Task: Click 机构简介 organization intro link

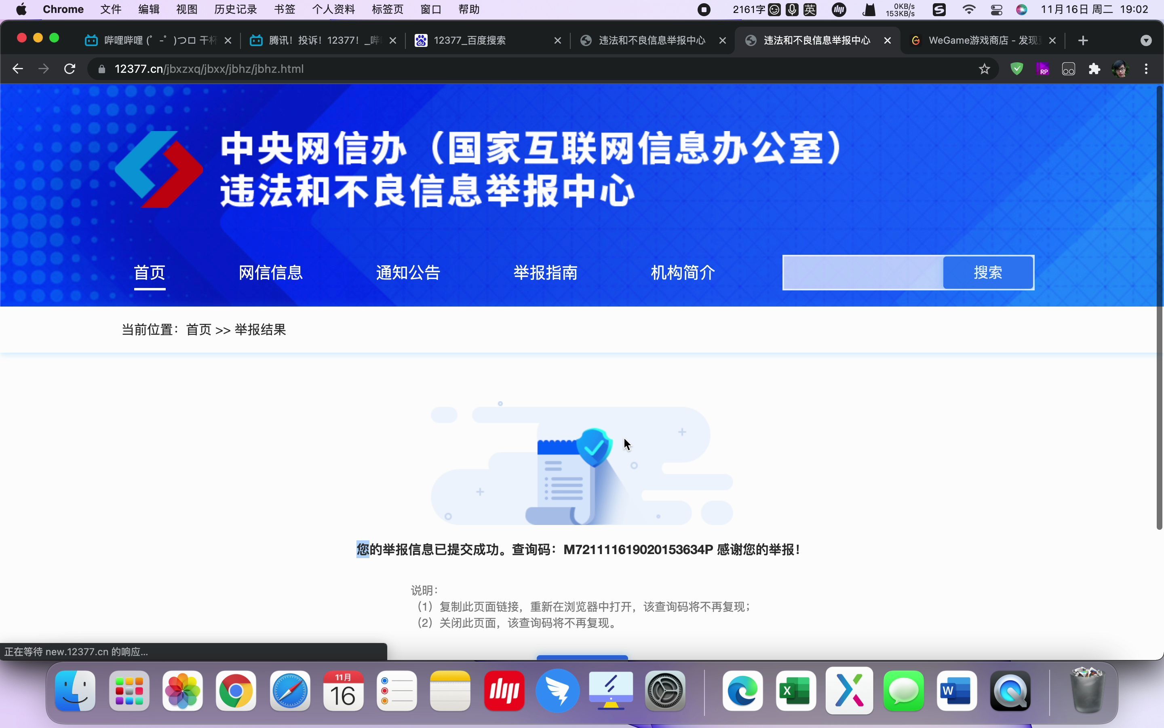Action: pyautogui.click(x=683, y=273)
